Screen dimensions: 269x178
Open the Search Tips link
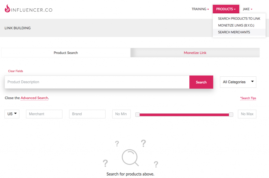point(248,98)
